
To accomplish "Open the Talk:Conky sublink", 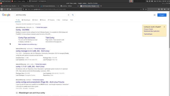I will click(50, 38).
